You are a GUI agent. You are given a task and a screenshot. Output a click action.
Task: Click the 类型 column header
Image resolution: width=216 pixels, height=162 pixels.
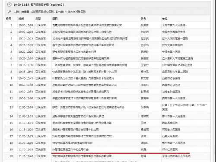pos(38,19)
